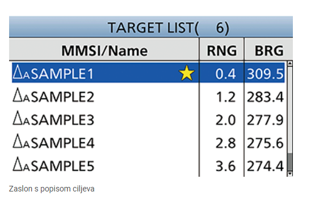
Task: Select SAMPLE2 target row
Action: click(x=148, y=97)
